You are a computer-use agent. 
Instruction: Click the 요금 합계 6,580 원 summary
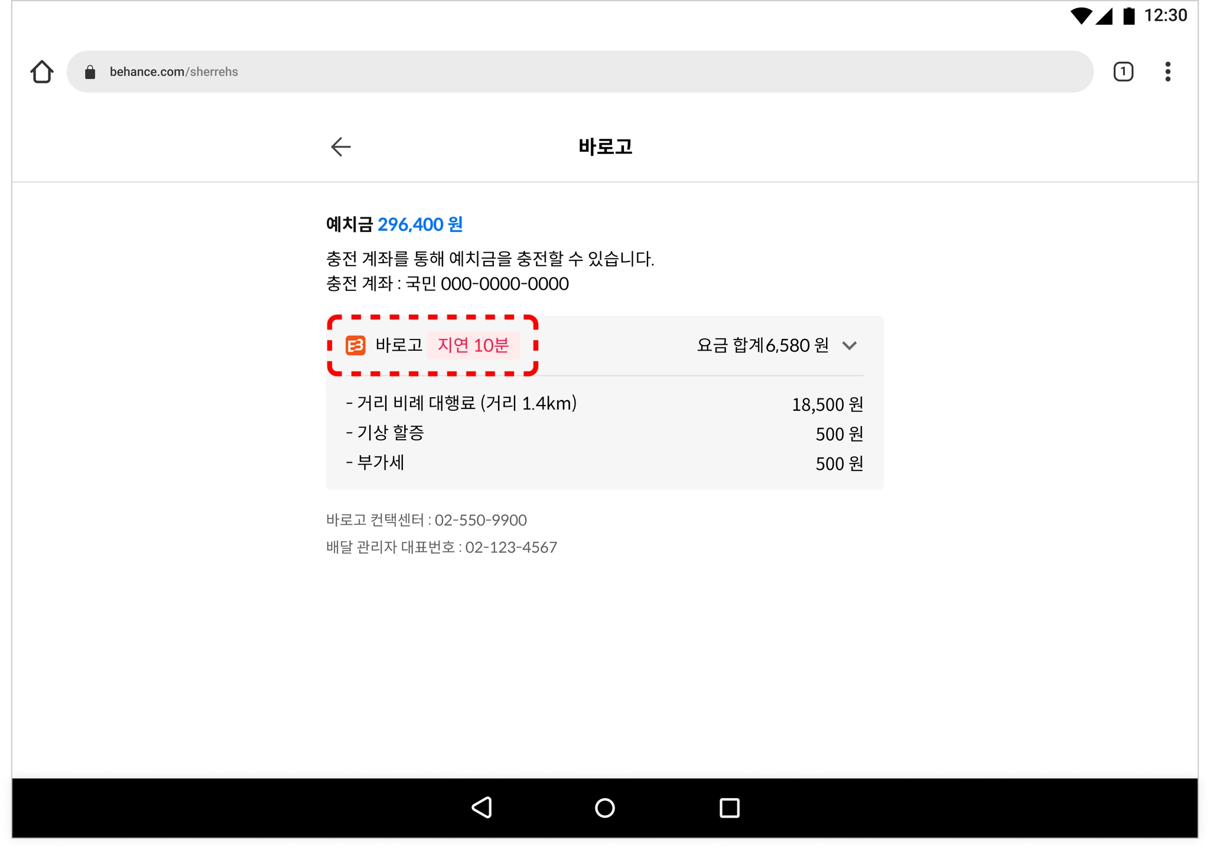coord(763,345)
